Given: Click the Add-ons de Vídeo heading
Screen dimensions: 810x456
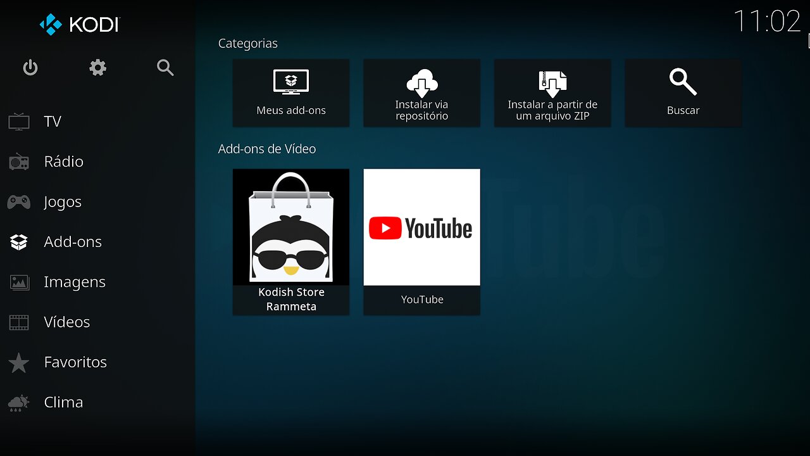Looking at the screenshot, I should 267,149.
